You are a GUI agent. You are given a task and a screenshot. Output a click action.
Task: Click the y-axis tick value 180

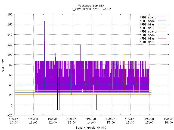[10, 14]
